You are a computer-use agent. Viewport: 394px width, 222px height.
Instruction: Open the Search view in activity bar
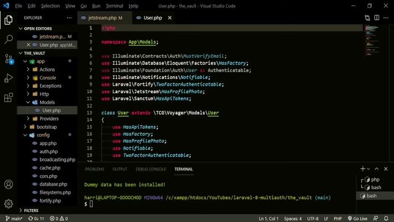[x=8, y=39]
